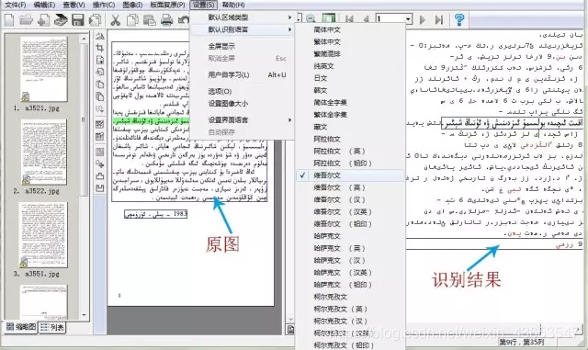Image resolution: width=588 pixels, height=350 pixels.
Task: Switch to the 列表 tab
Action: [x=52, y=327]
